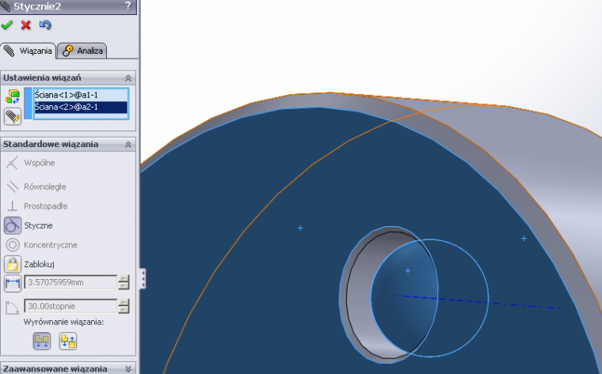Expand the Zaawansowane wiązania section
602x374 pixels.
(128, 368)
